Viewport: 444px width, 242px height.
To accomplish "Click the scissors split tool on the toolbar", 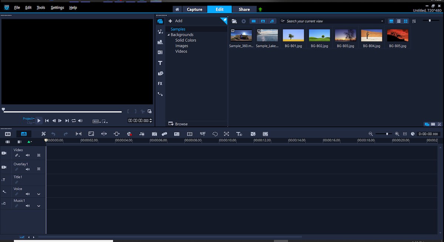I will click(43, 134).
